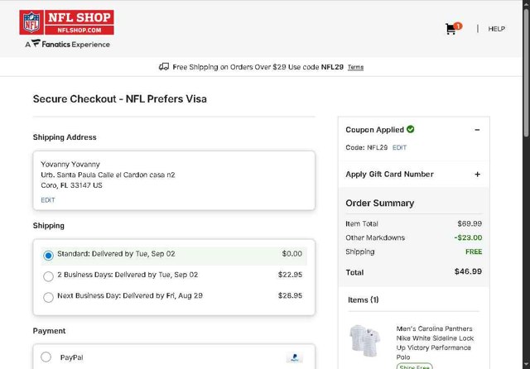Click the Fanatics Experience logo
Screen dimensions: 530x369
point(68,44)
